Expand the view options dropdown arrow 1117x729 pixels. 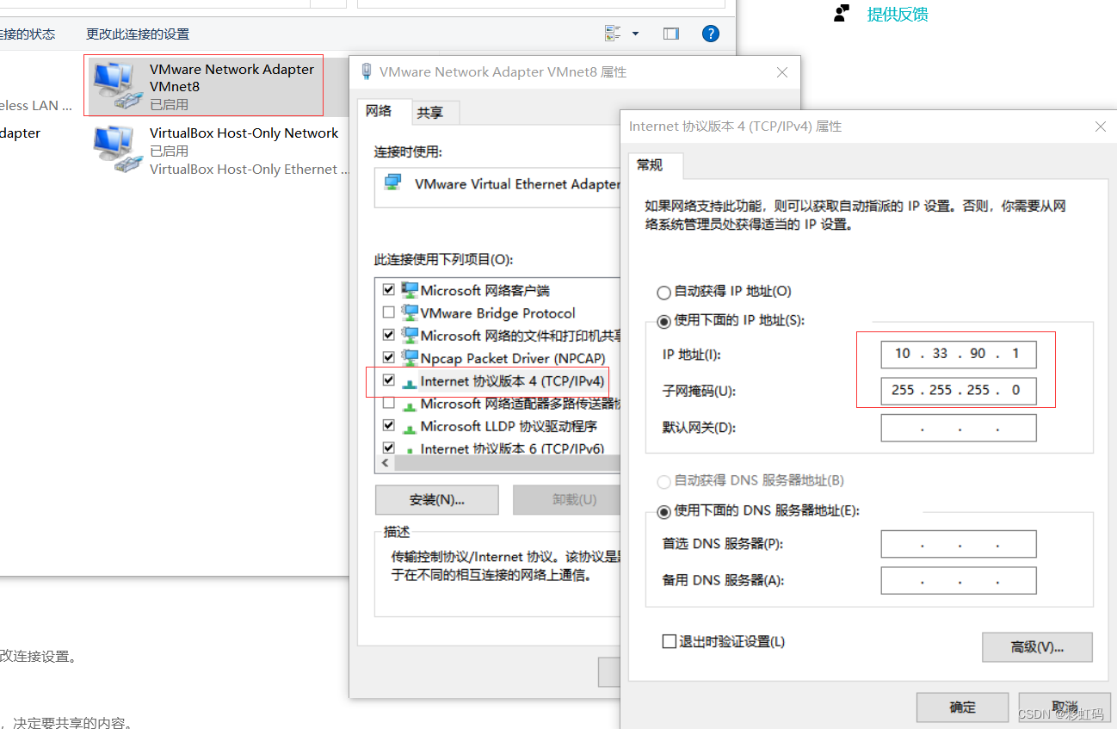(636, 34)
